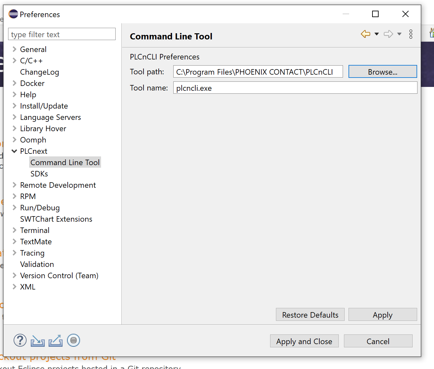Click in the Tool name field
Screen dimensions: 434x369
[295, 88]
